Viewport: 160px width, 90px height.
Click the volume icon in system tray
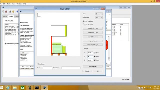pos(144,88)
